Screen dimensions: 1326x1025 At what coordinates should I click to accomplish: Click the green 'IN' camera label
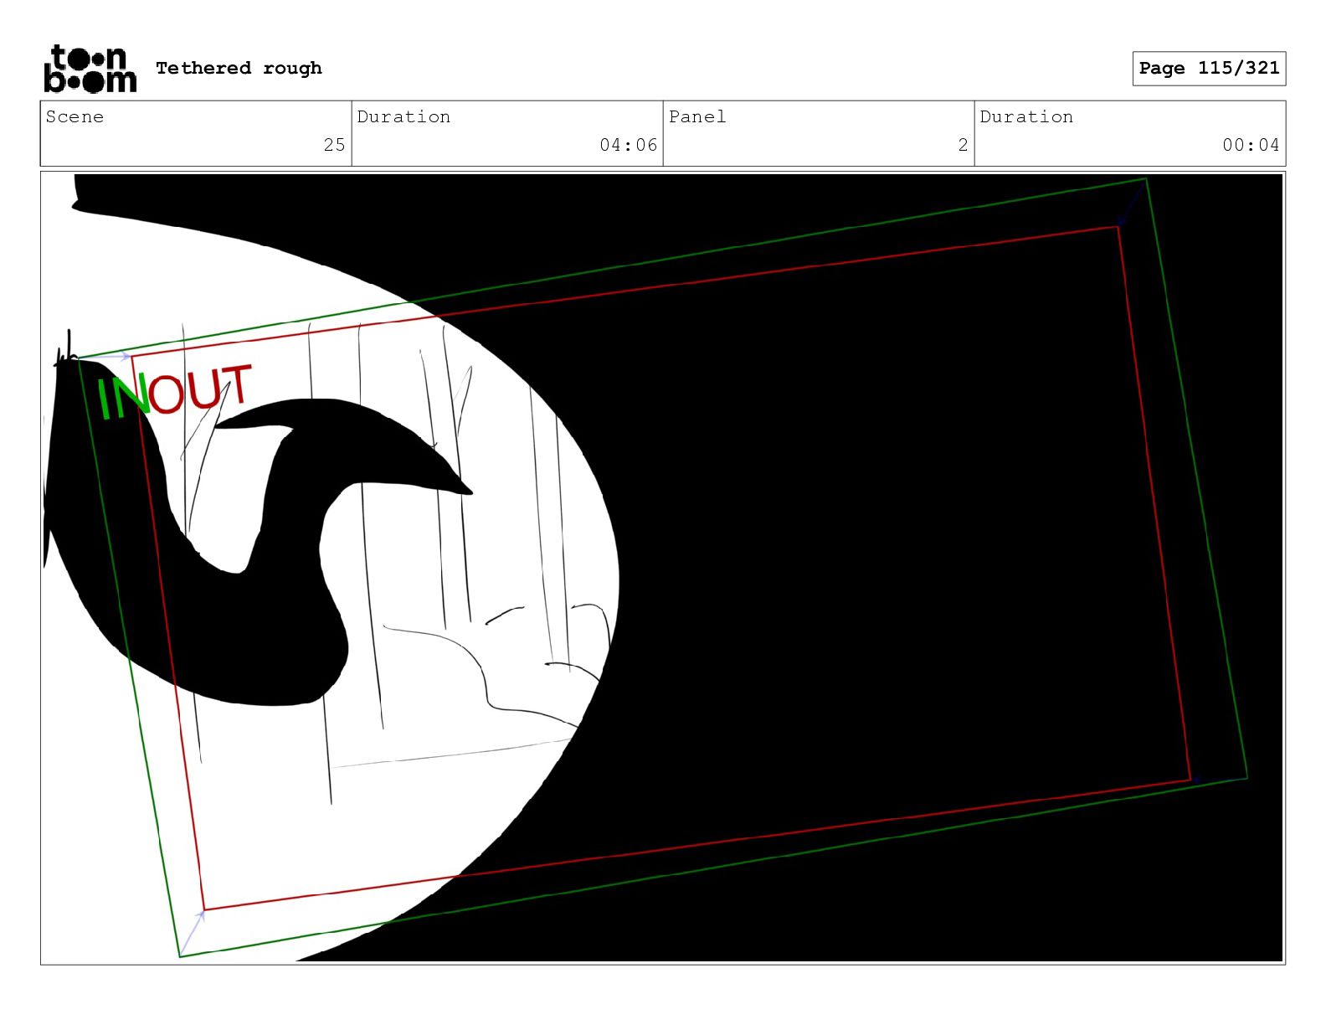122,397
